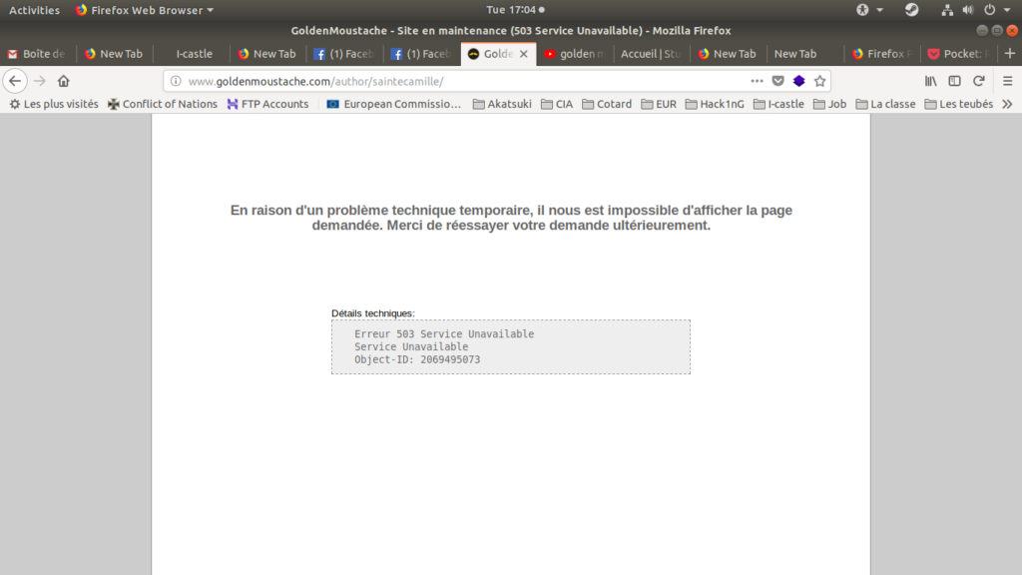Open the Hack1nG bookmark folder
Image resolution: width=1022 pixels, height=575 pixels.
715,104
